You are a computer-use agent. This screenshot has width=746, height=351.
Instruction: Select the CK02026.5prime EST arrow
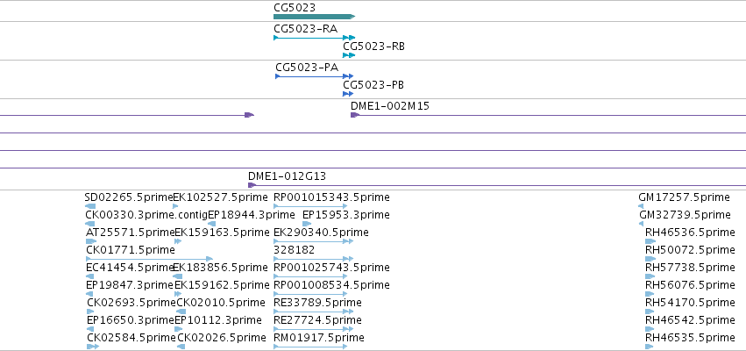pyautogui.click(x=181, y=347)
